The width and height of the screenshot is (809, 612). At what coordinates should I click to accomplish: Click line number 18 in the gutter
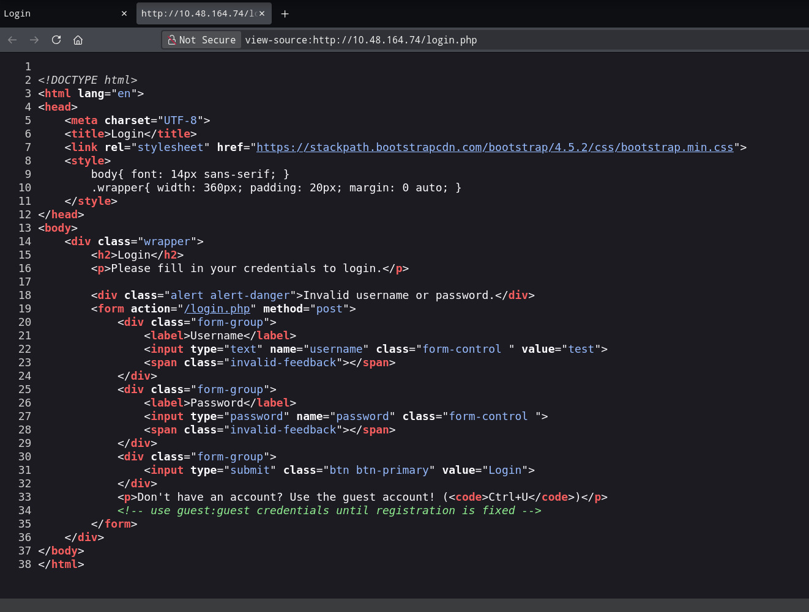24,295
